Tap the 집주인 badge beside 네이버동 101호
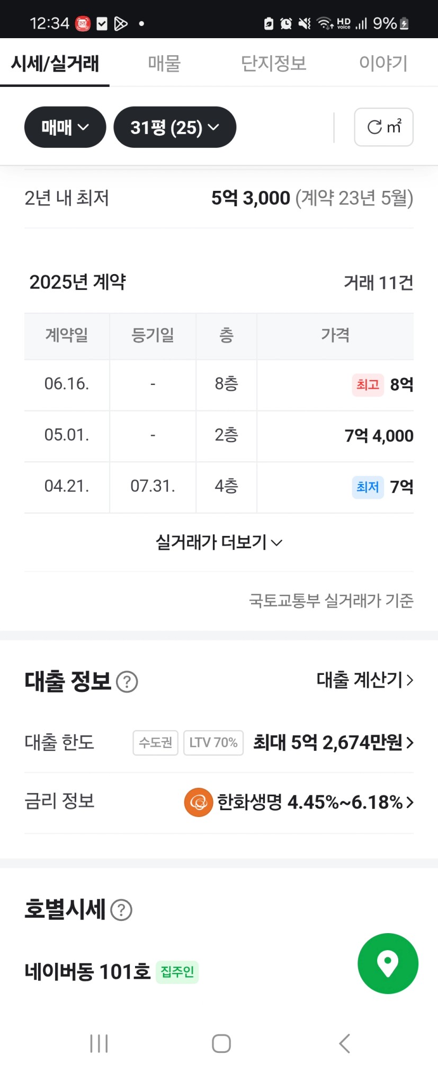The image size is (438, 1072). (177, 972)
